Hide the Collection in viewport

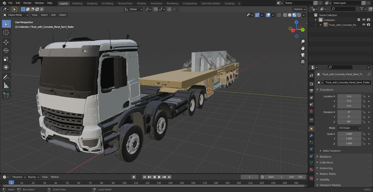pos(364,20)
